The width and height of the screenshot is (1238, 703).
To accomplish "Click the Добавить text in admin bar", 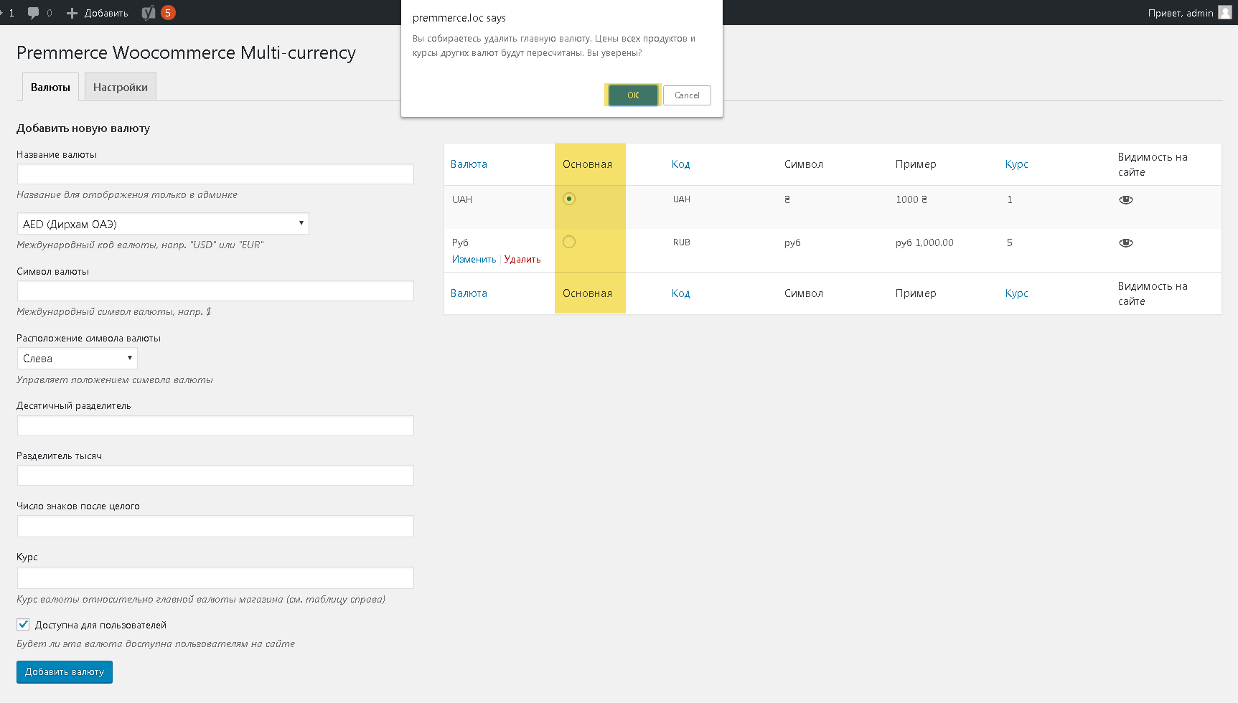I will pos(106,13).
